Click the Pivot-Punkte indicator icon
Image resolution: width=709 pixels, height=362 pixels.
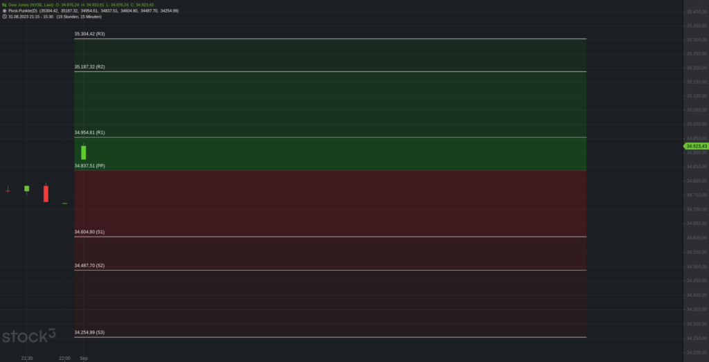coord(5,10)
